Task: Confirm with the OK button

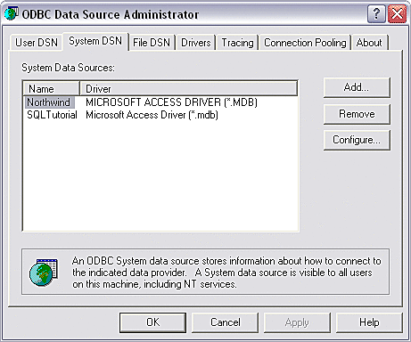Action: coord(152,322)
